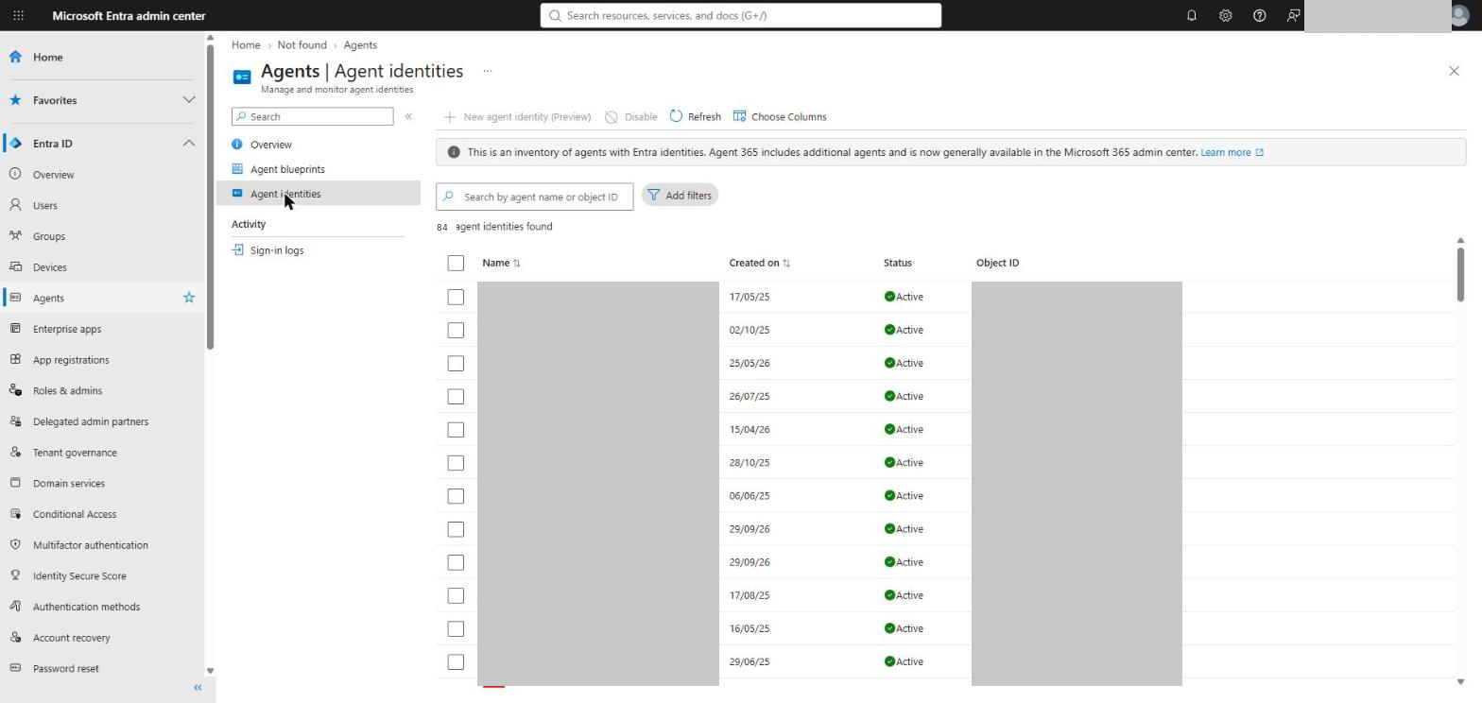Click Password reset icon
Viewport: 1482px width, 703px height.
pyautogui.click(x=15, y=668)
